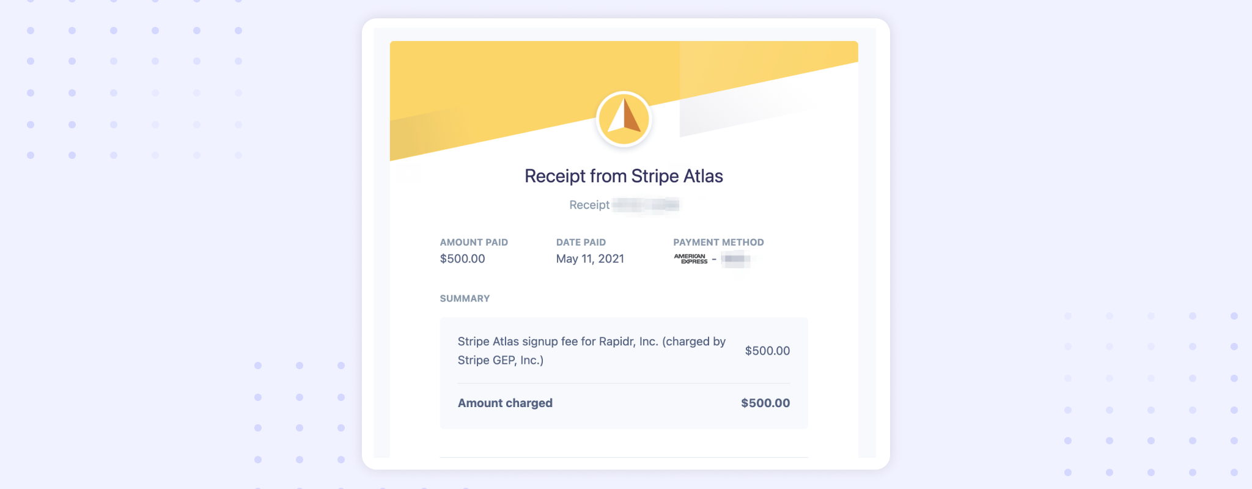
Task: Click the blurred card number digits
Action: coord(735,259)
